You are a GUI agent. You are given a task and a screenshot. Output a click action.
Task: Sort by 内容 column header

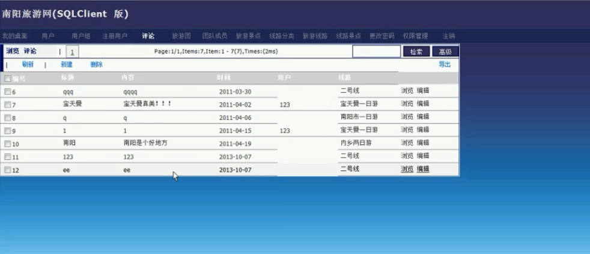pyautogui.click(x=127, y=78)
